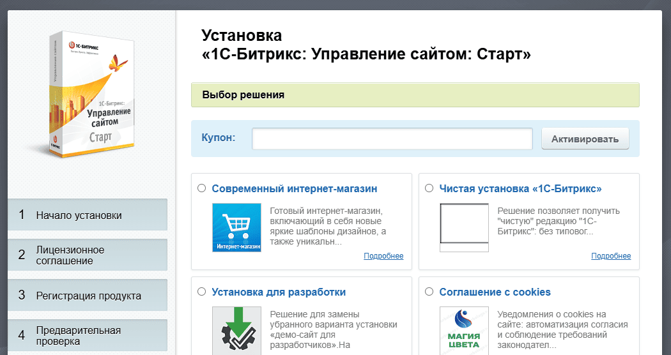
Task: Open step 4 Предварительная проверка
Action: 88,335
